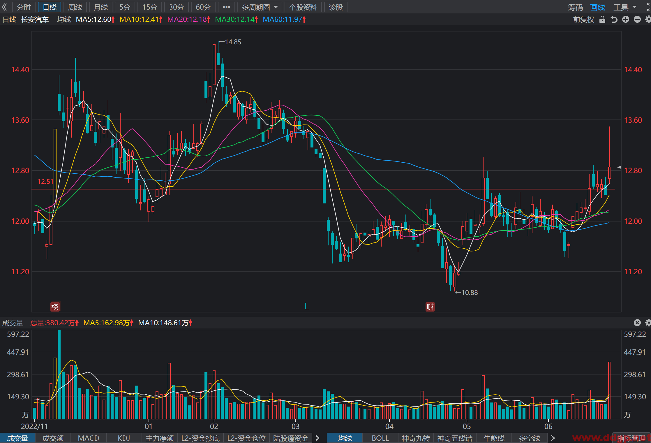Click the 财 event marker on chart

click(430, 307)
